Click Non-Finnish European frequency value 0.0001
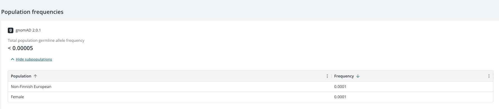The image size is (499, 109). click(340, 87)
